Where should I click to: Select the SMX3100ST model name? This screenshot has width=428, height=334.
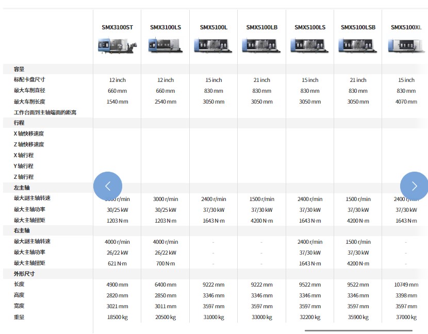(118, 27)
